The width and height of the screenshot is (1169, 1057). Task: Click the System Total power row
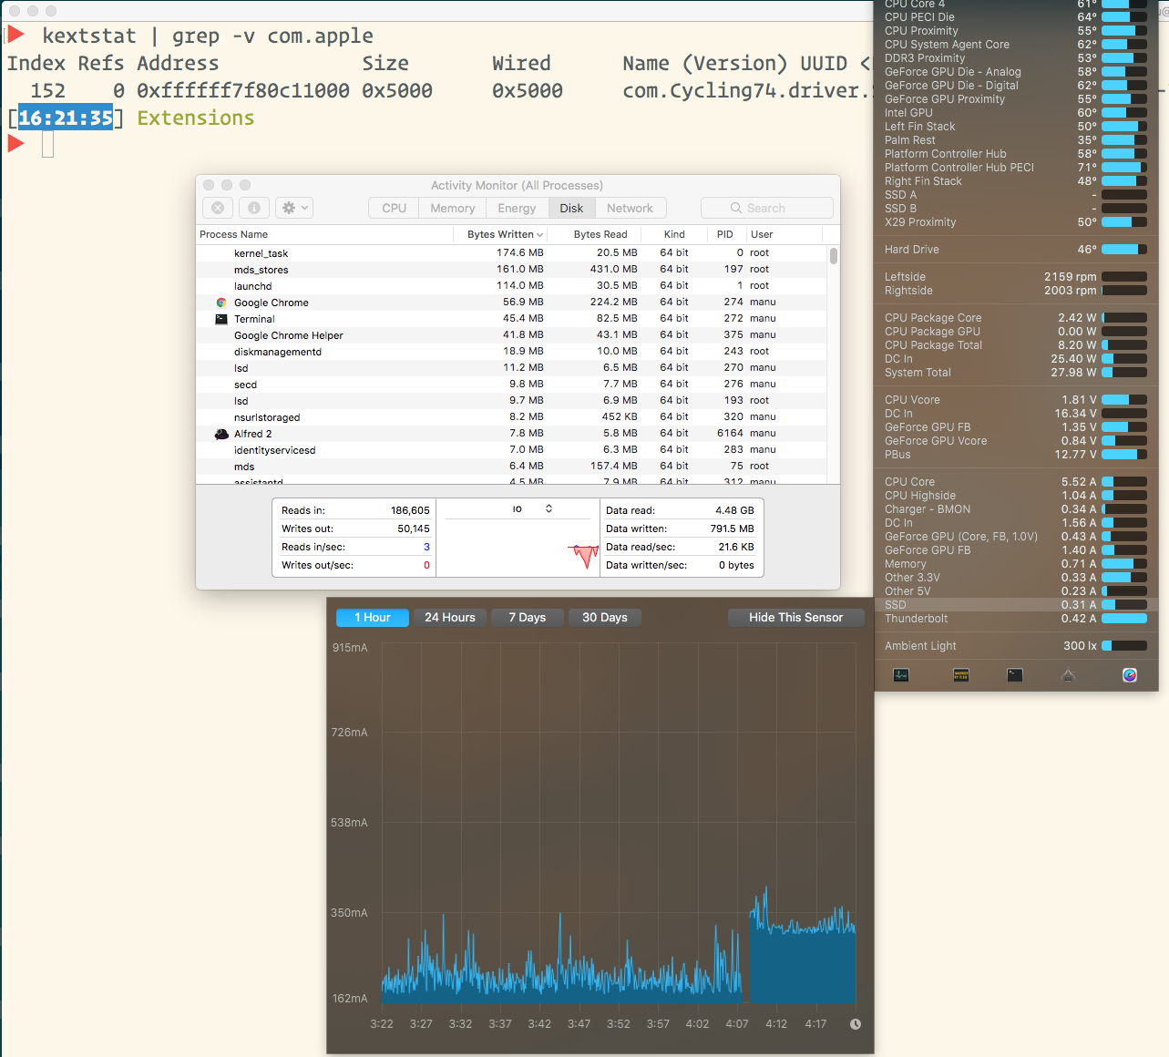pyautogui.click(x=1016, y=373)
